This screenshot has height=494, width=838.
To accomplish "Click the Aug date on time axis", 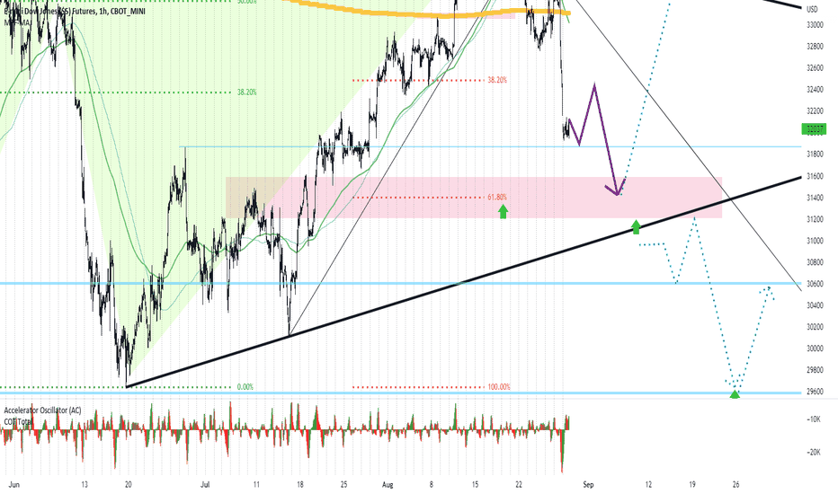I will click(x=388, y=485).
